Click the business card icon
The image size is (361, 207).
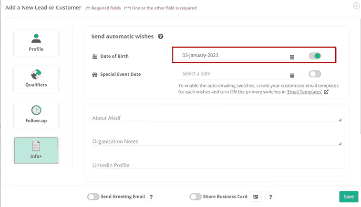(256, 197)
